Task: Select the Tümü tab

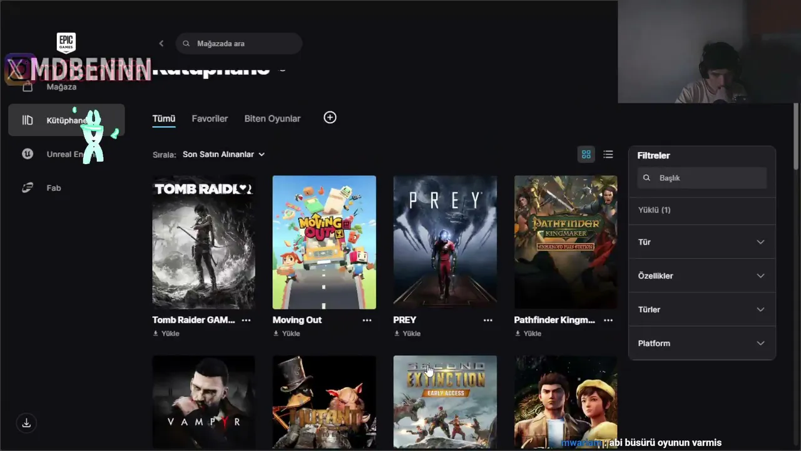Action: point(164,118)
